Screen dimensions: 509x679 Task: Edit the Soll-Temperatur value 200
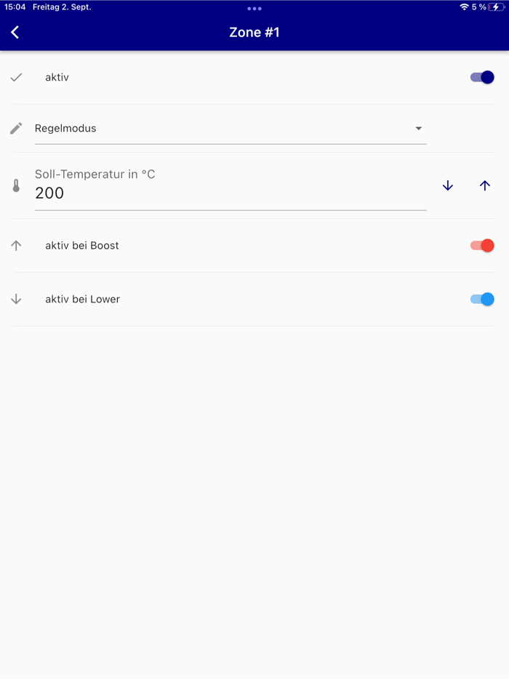click(x=218, y=193)
